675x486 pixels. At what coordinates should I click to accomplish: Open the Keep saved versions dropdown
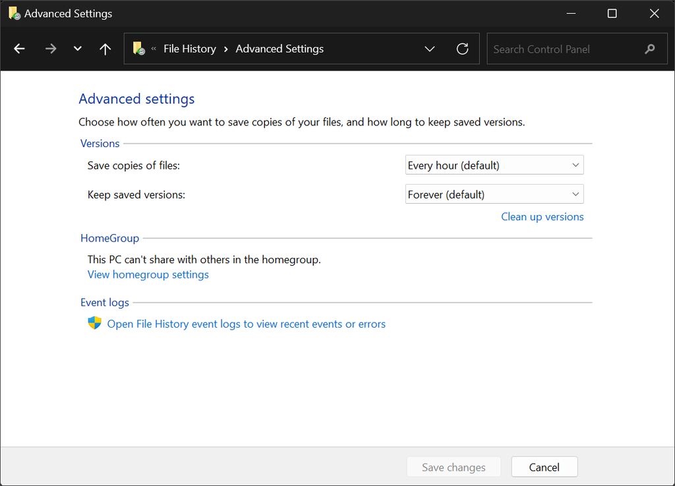click(x=494, y=193)
